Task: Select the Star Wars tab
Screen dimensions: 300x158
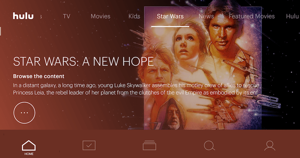Action: (x=170, y=16)
